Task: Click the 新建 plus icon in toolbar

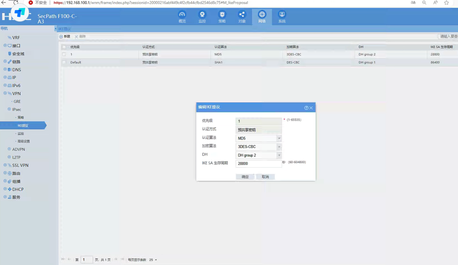Action: pos(61,37)
